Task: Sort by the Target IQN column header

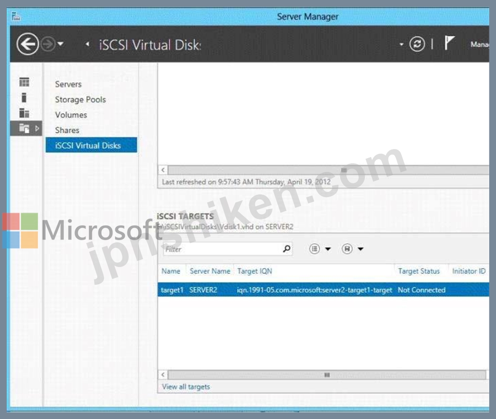Action: point(254,271)
